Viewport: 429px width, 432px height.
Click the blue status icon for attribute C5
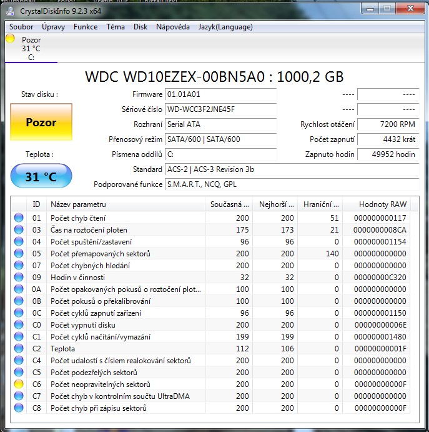click(x=19, y=373)
